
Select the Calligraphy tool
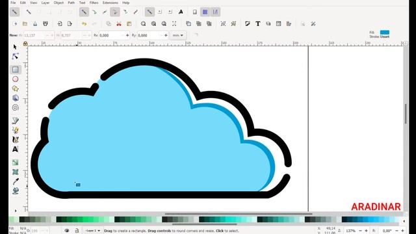tap(16, 140)
